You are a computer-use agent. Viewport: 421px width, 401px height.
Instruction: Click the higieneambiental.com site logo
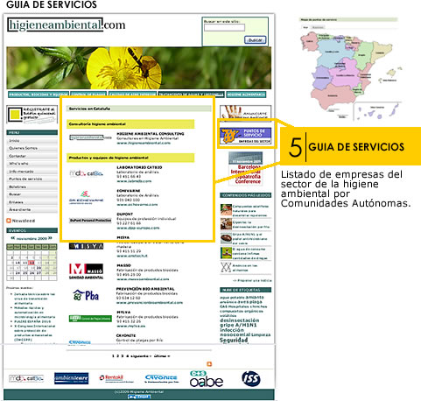[x=67, y=25]
